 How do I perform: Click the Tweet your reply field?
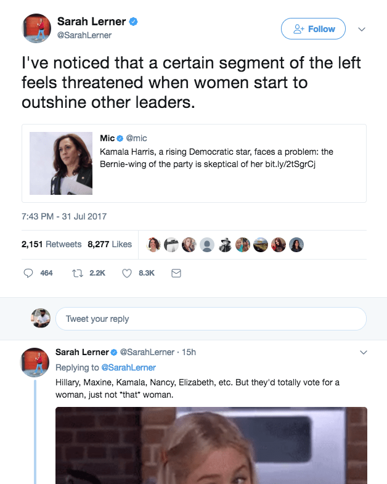[210, 319]
